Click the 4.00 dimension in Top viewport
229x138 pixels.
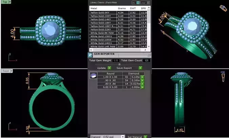pyautogui.click(x=12, y=33)
